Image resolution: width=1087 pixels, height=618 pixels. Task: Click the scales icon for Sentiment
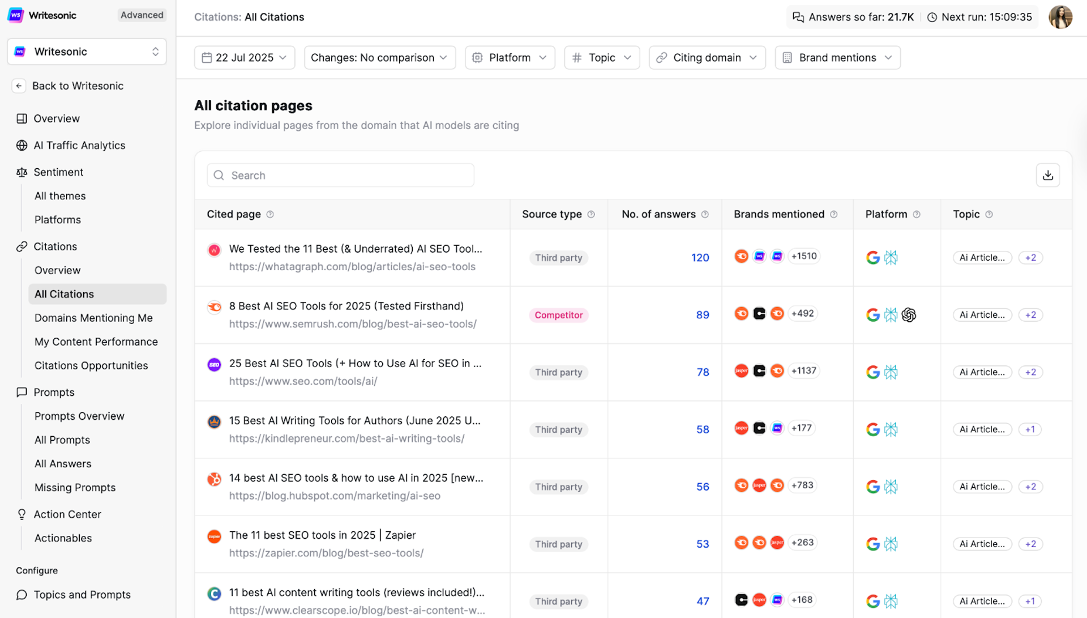coord(22,172)
